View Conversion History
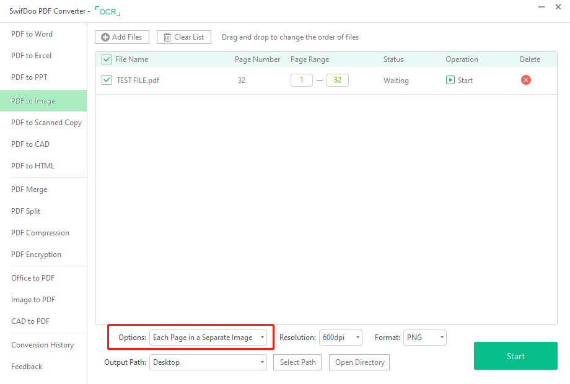570x384 pixels. pyautogui.click(x=43, y=345)
